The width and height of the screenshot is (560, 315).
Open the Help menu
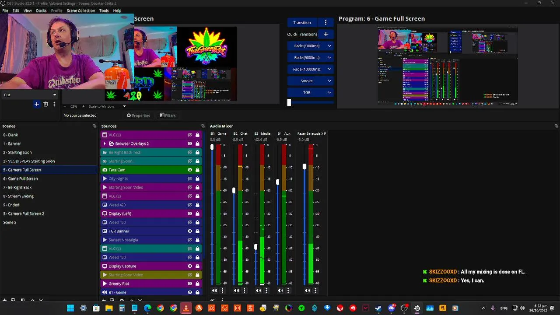(x=117, y=10)
